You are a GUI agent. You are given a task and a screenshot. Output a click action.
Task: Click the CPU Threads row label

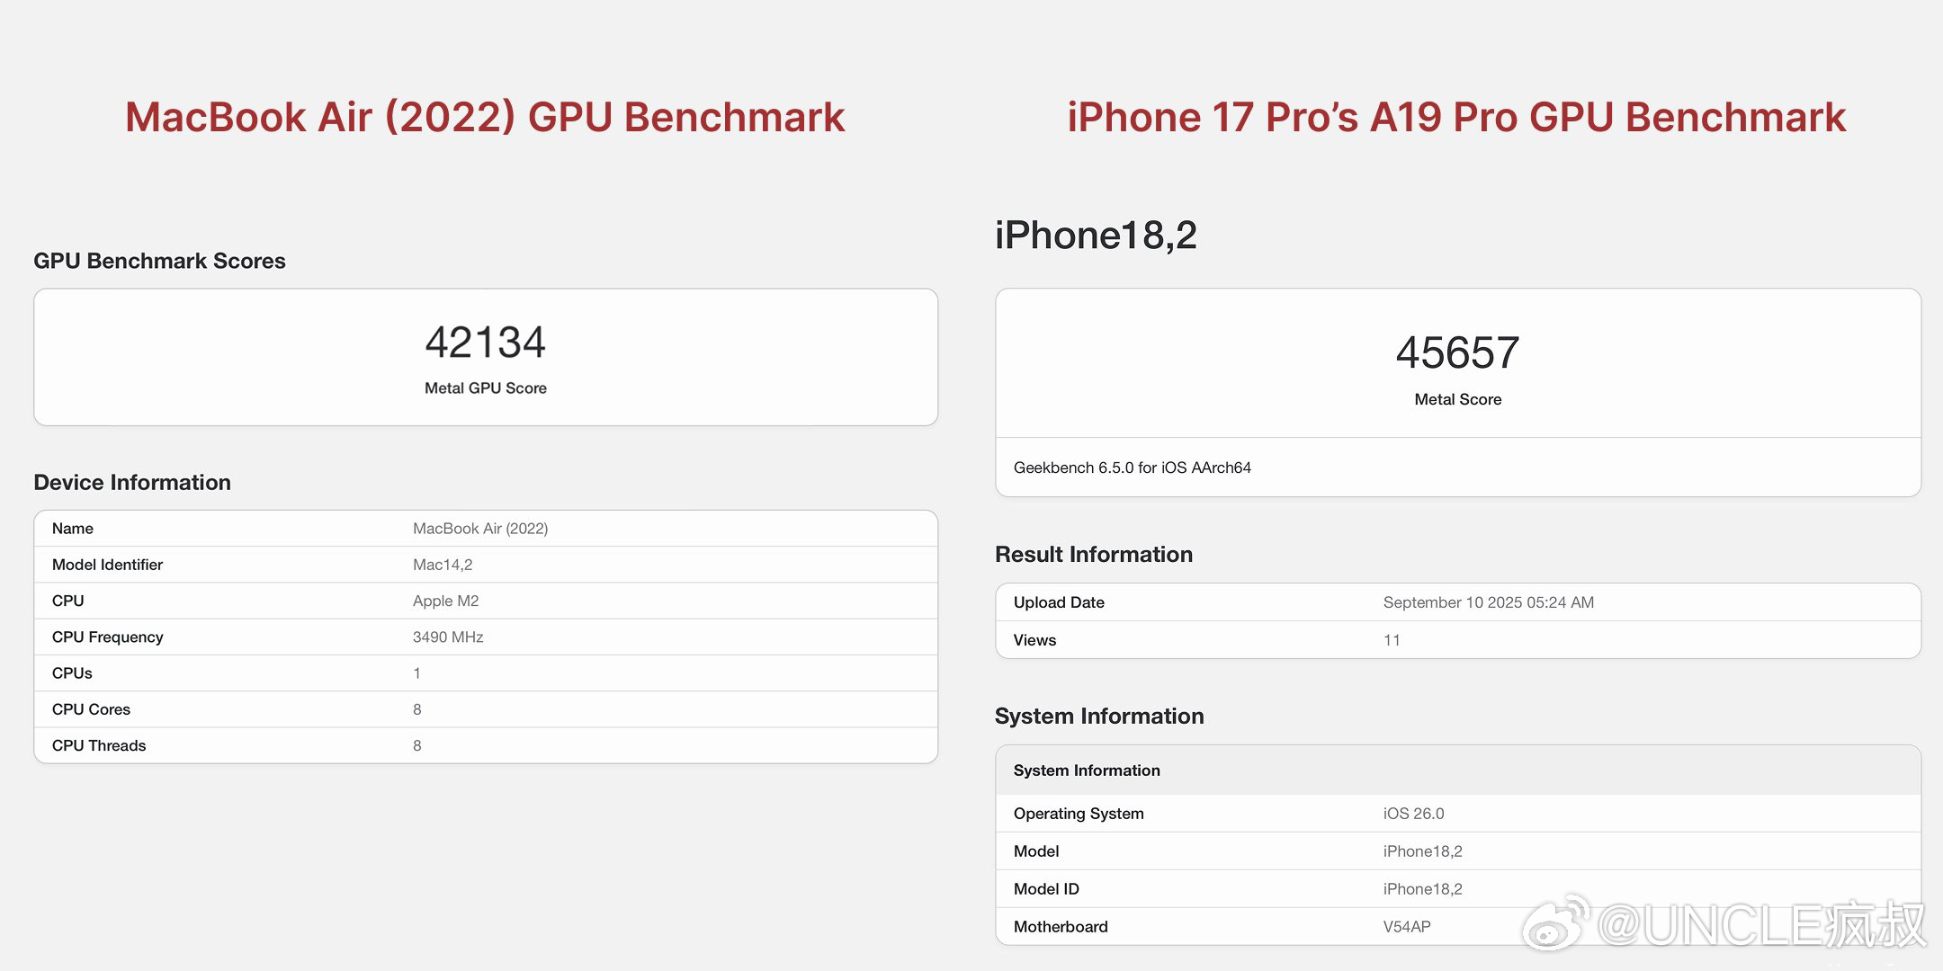[99, 745]
